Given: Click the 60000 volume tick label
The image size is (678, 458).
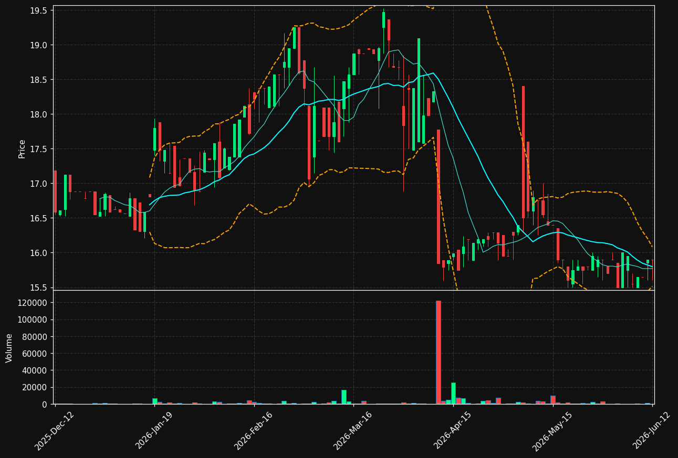Looking at the screenshot, I should click(x=36, y=354).
